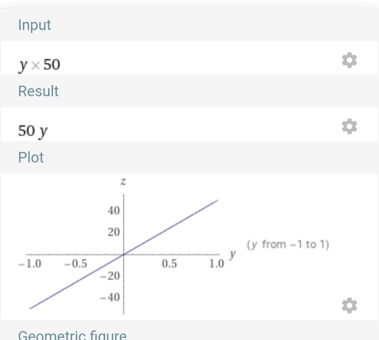
Task: Select the Input section header
Action: 34,25
